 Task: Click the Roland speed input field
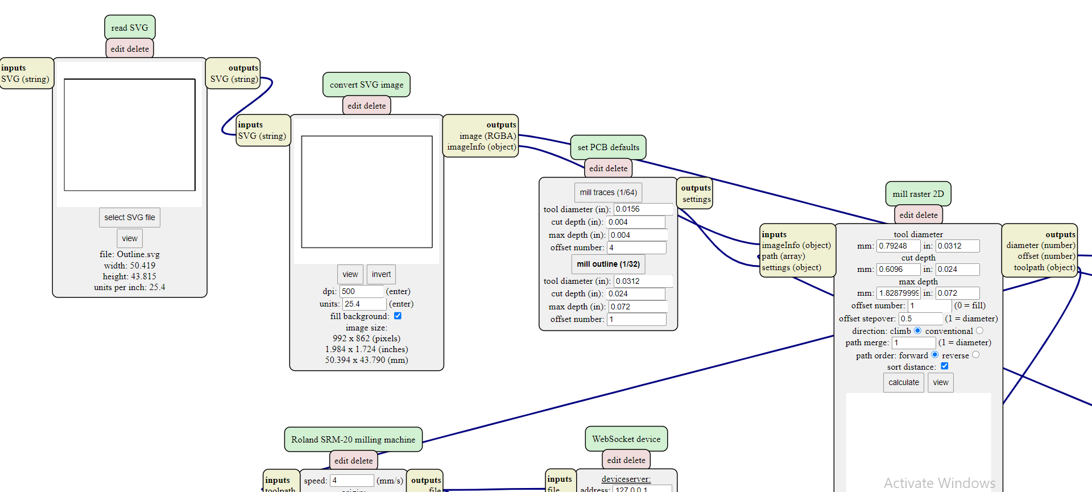[352, 481]
